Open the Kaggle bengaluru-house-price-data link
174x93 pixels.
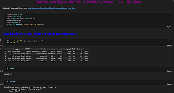tap(51, 8)
